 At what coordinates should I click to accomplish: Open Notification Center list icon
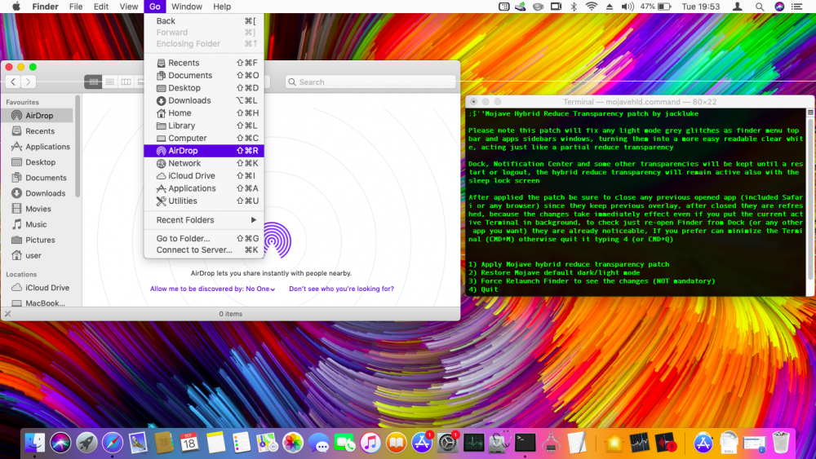point(796,7)
